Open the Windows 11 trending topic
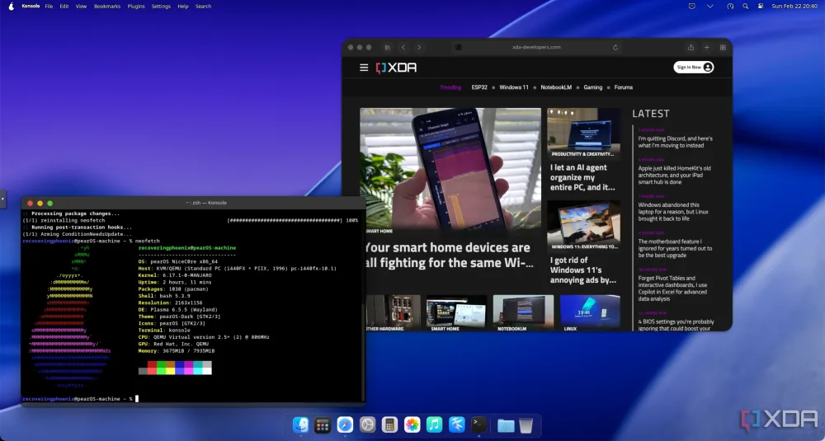This screenshot has width=825, height=441. (x=514, y=87)
